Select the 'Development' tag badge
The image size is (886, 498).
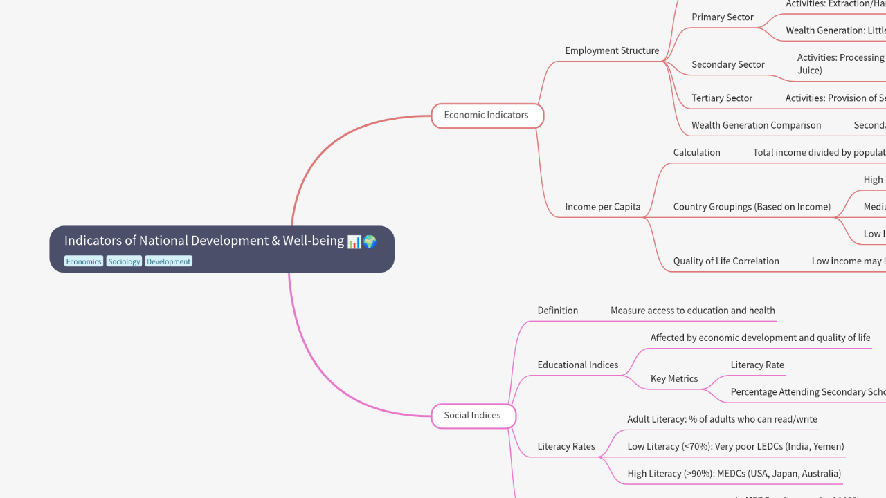coord(168,261)
